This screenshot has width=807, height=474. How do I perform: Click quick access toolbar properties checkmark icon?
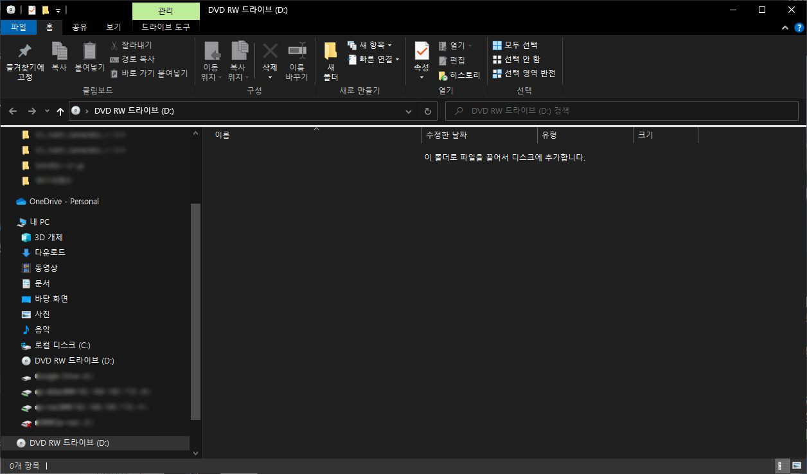pyautogui.click(x=32, y=10)
